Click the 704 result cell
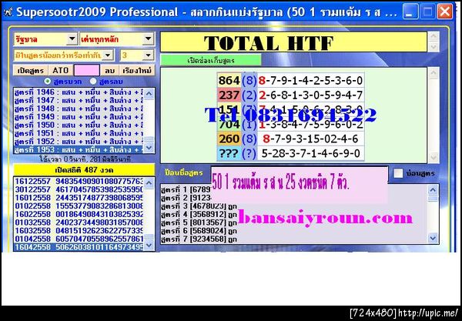This screenshot has height=321, width=462. point(229,124)
